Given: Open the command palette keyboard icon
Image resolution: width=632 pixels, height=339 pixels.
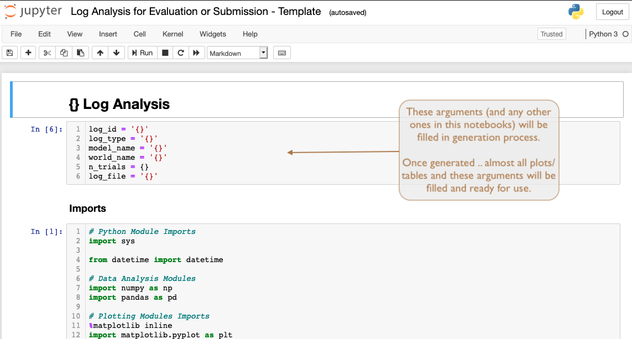Looking at the screenshot, I should coord(282,52).
